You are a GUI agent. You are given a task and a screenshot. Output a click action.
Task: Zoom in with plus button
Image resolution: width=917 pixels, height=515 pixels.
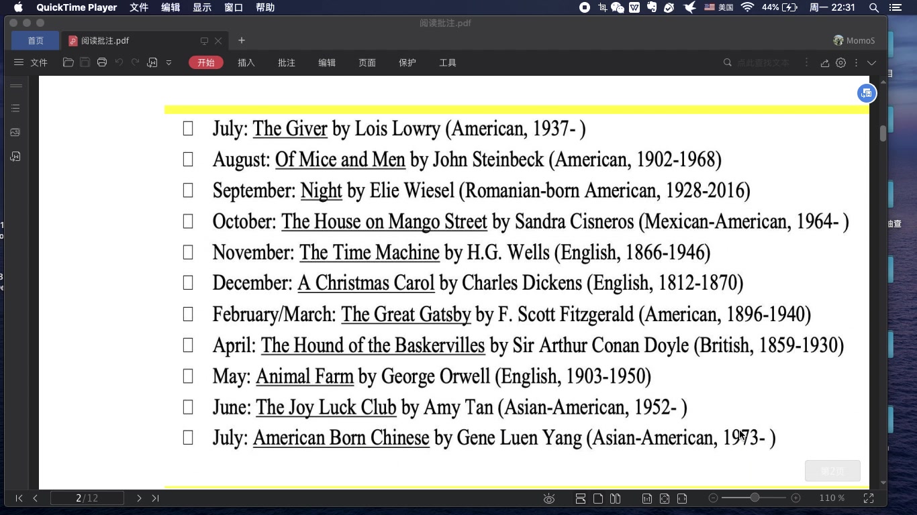click(x=795, y=498)
